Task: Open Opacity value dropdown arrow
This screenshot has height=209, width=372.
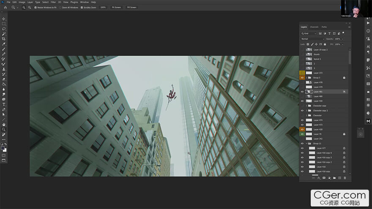Action: 342,39
